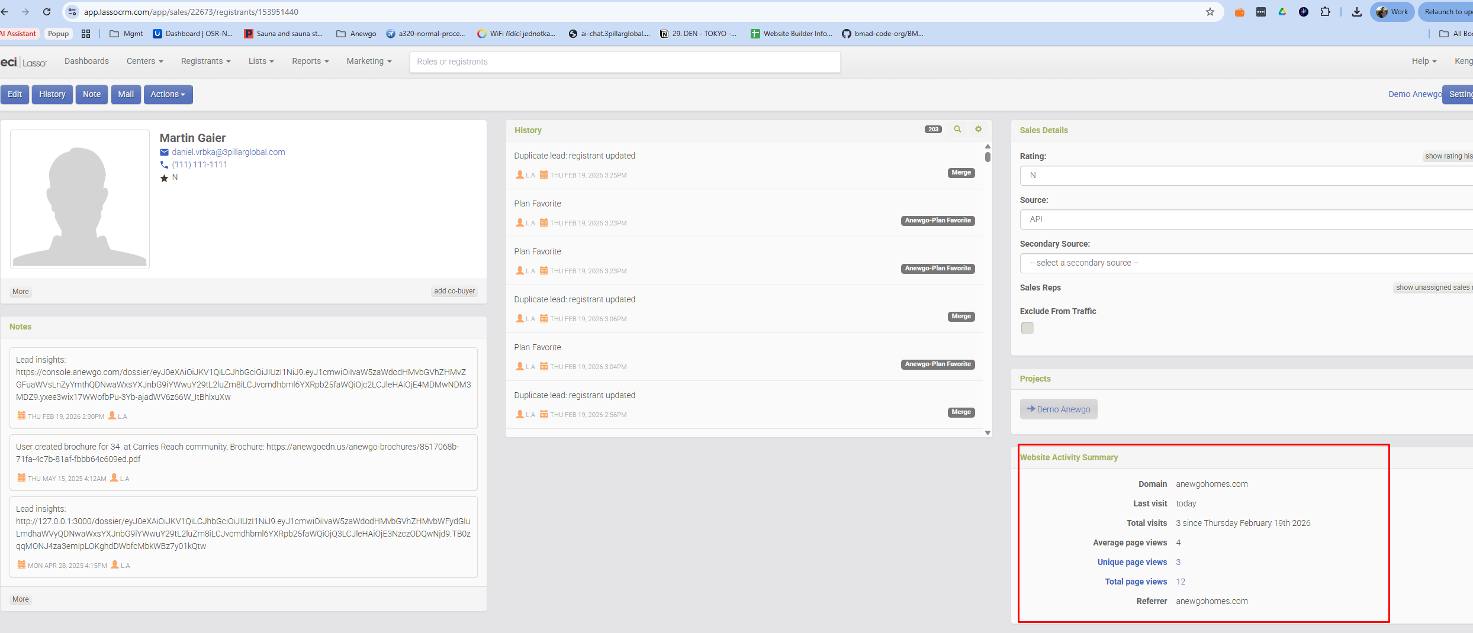This screenshot has height=633, width=1473.
Task: Click the add co-buyer button
Action: [x=454, y=291]
